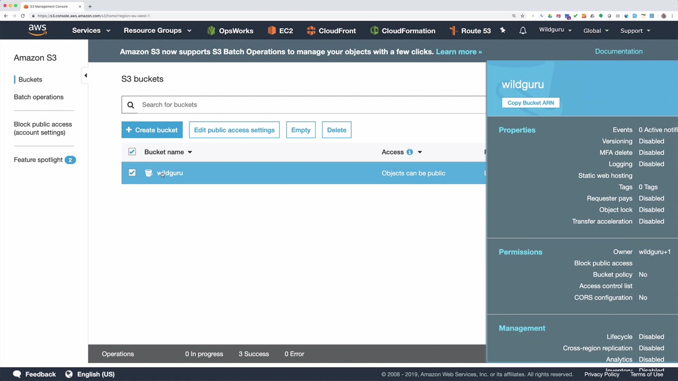This screenshot has width=678, height=381.
Task: Click the Search for buckets field
Action: (304, 105)
